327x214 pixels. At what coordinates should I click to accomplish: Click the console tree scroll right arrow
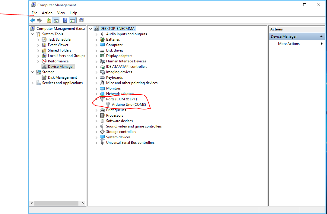[x=83, y=203]
